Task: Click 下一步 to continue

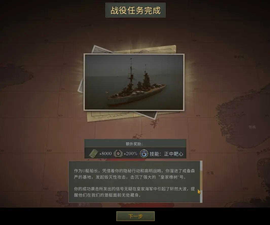Action: pyautogui.click(x=136, y=216)
